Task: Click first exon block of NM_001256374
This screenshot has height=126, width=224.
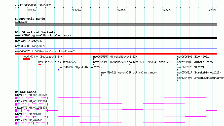Action: pyautogui.click(x=16, y=104)
